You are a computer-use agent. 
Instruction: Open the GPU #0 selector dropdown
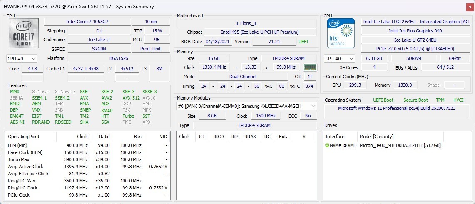tap(340, 59)
